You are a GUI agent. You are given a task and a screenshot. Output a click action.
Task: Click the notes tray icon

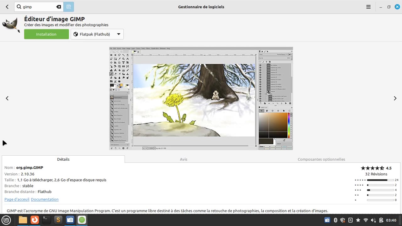coord(350,220)
